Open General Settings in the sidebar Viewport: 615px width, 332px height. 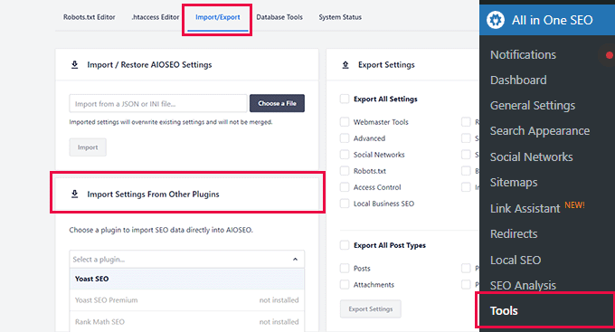click(x=533, y=106)
